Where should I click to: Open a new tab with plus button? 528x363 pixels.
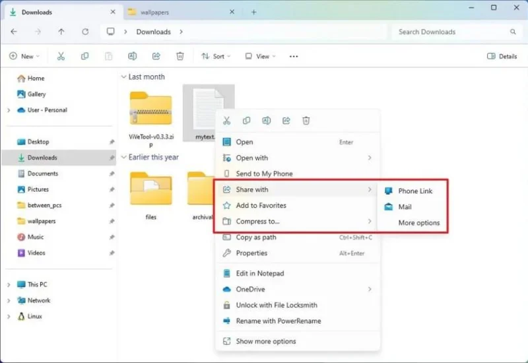point(254,12)
